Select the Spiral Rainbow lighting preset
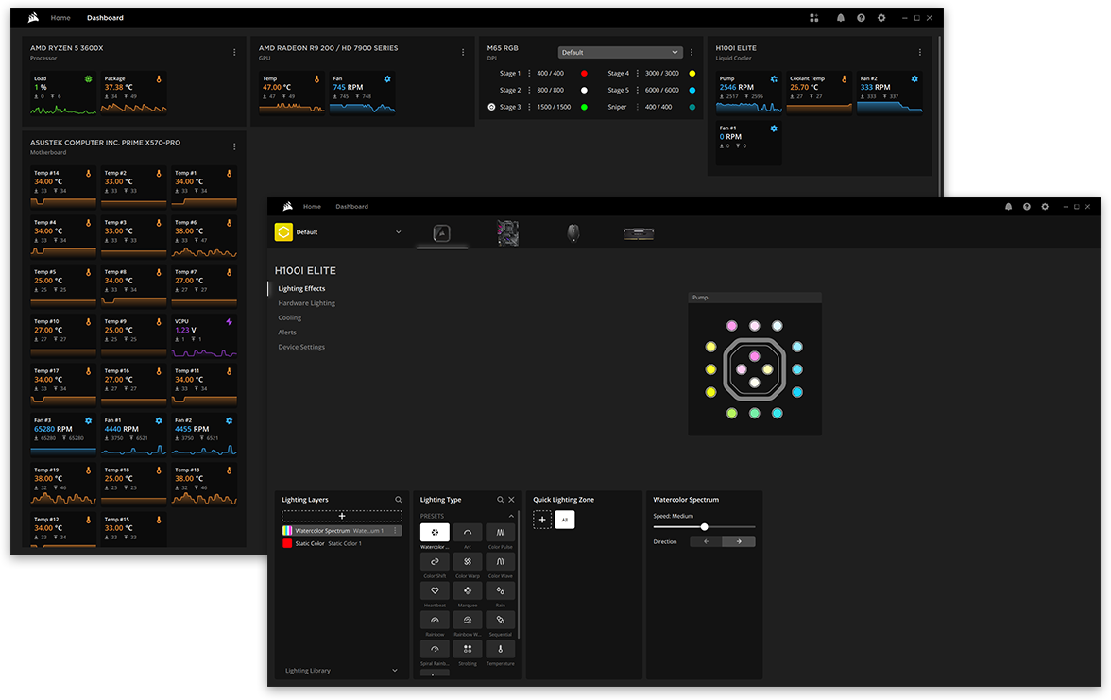 point(435,648)
